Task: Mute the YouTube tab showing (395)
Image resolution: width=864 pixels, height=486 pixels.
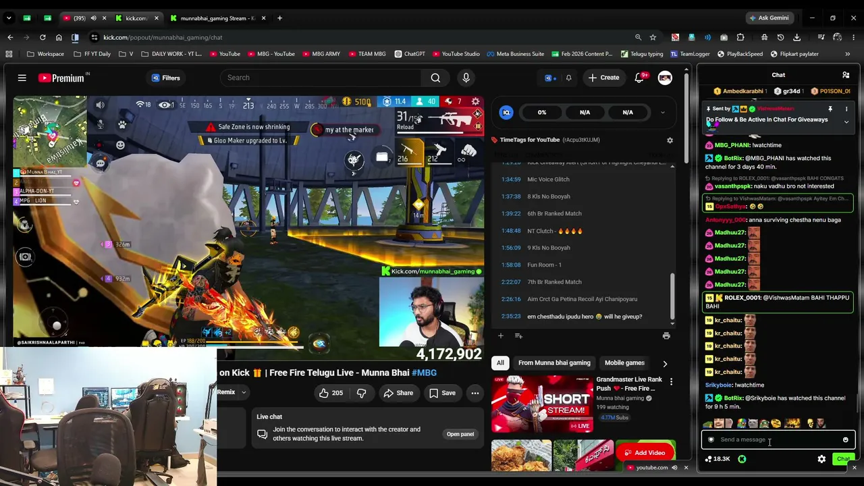Action: pyautogui.click(x=93, y=18)
